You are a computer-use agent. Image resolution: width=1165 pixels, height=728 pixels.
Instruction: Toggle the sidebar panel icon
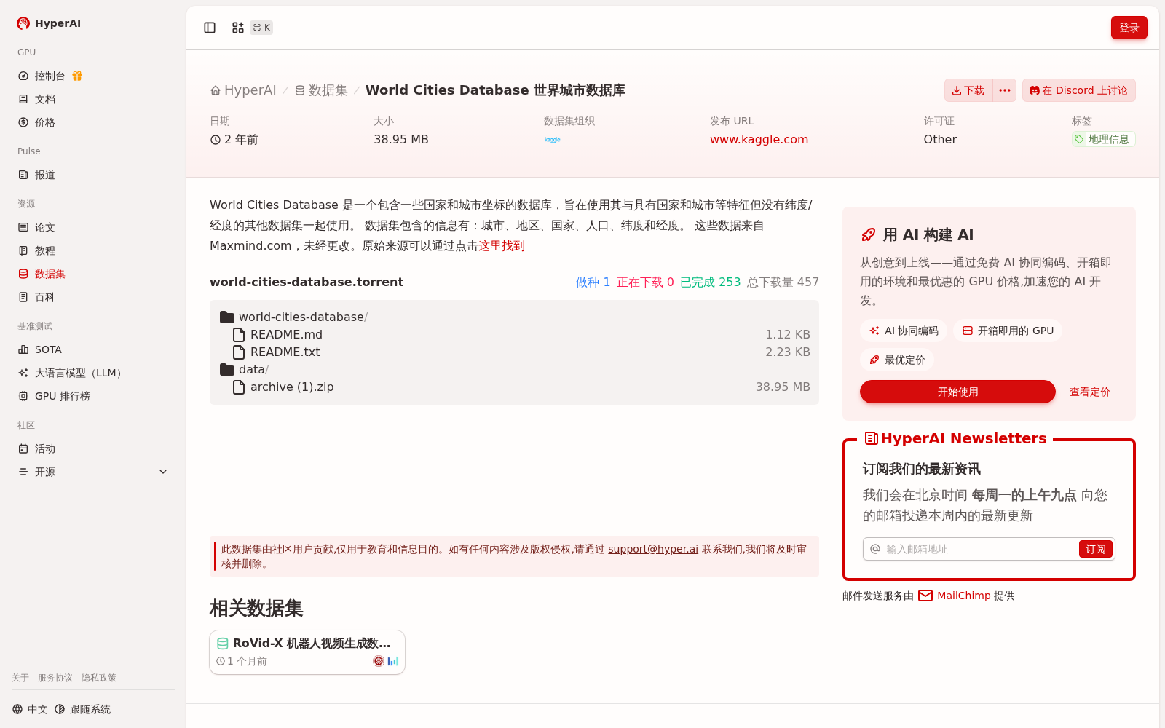pyautogui.click(x=210, y=28)
